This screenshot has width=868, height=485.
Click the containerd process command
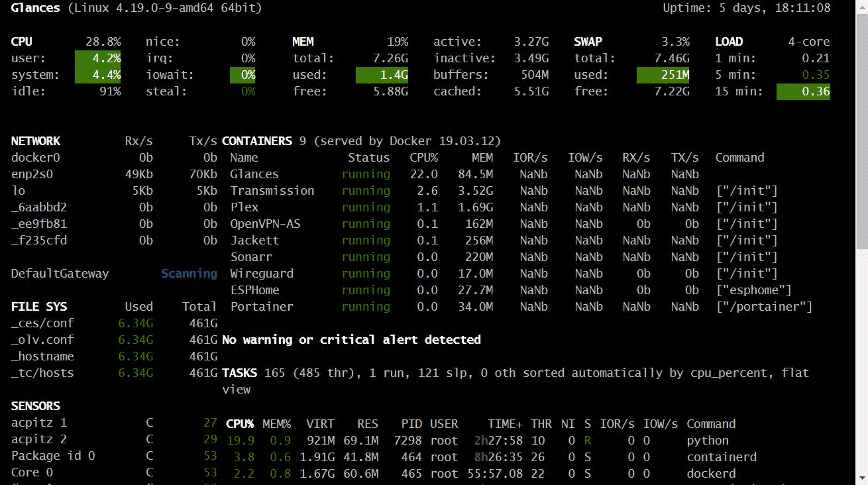(722, 457)
